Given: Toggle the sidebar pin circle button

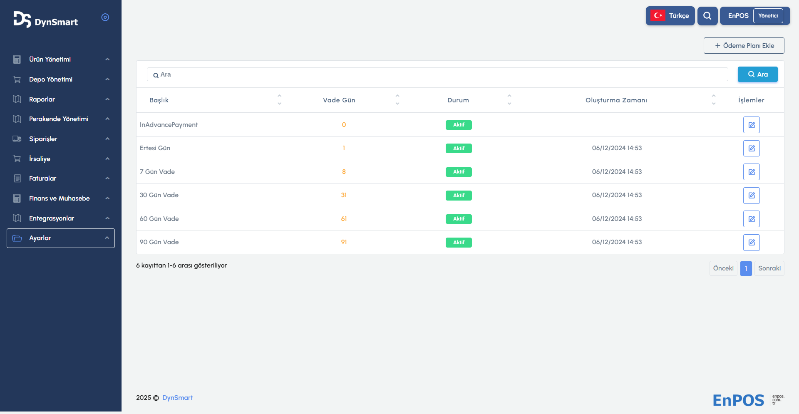Looking at the screenshot, I should pos(105,17).
